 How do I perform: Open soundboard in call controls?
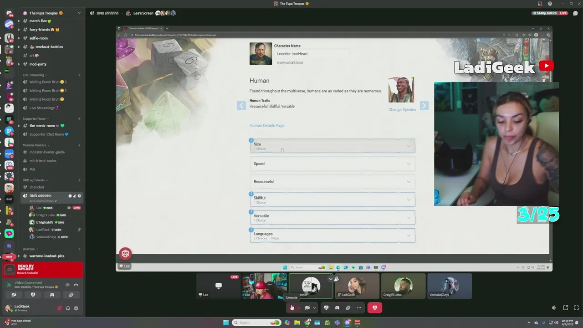point(348,307)
